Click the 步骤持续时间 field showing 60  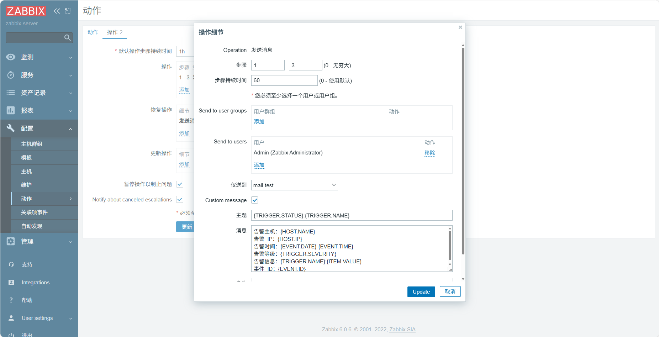pyautogui.click(x=284, y=80)
